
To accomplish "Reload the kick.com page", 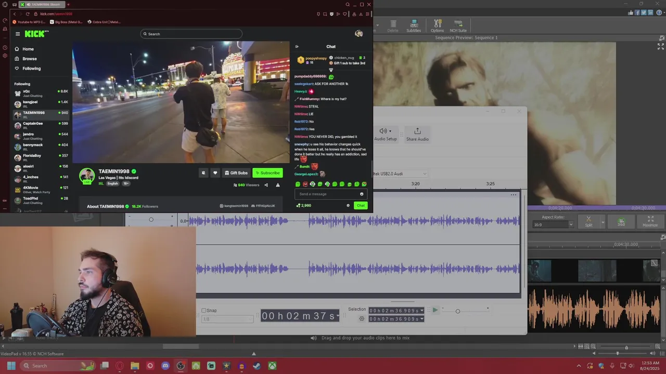I will tap(28, 14).
